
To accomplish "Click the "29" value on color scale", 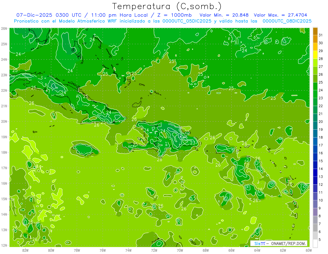I will [321, 51].
